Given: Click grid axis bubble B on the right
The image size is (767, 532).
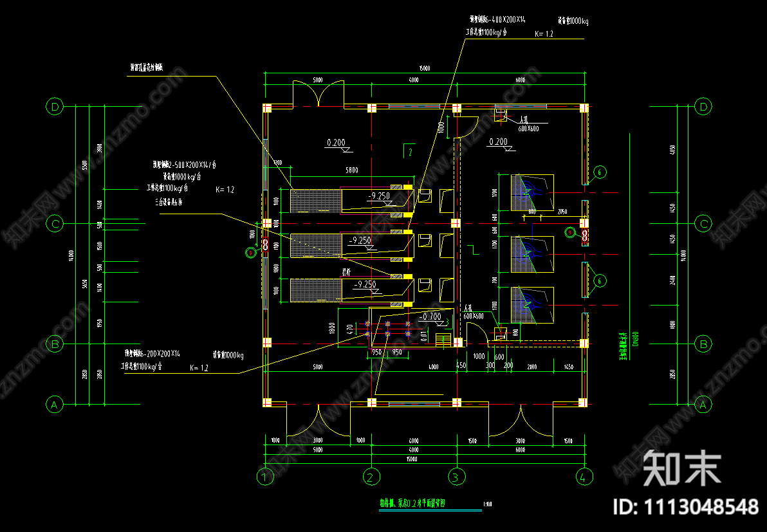Looking at the screenshot, I should (x=705, y=344).
